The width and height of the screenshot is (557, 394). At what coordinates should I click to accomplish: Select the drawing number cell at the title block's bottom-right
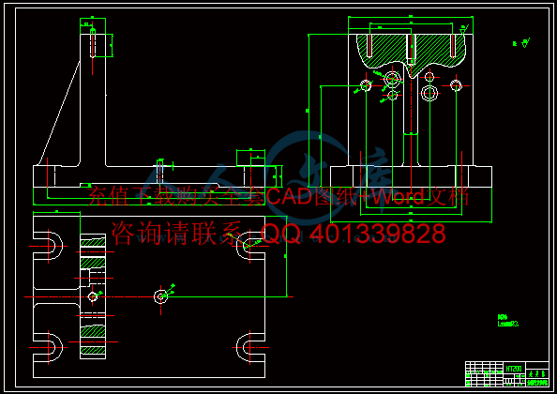[x=536, y=383]
